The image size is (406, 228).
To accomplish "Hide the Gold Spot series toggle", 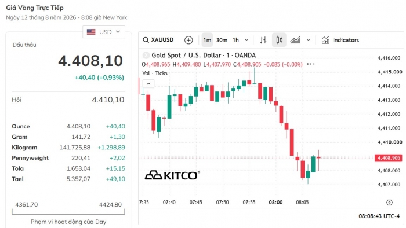I will click(x=146, y=55).
